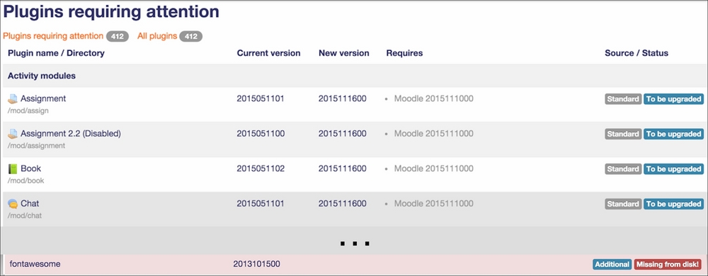
Task: Click the Additional source label for fontawesome
Action: click(612, 264)
